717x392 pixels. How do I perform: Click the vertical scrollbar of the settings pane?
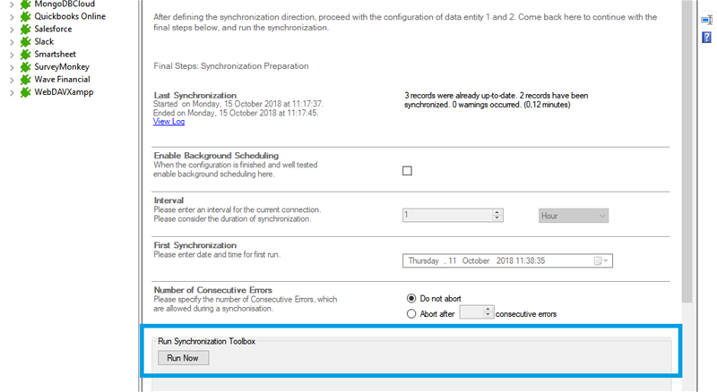[687, 179]
